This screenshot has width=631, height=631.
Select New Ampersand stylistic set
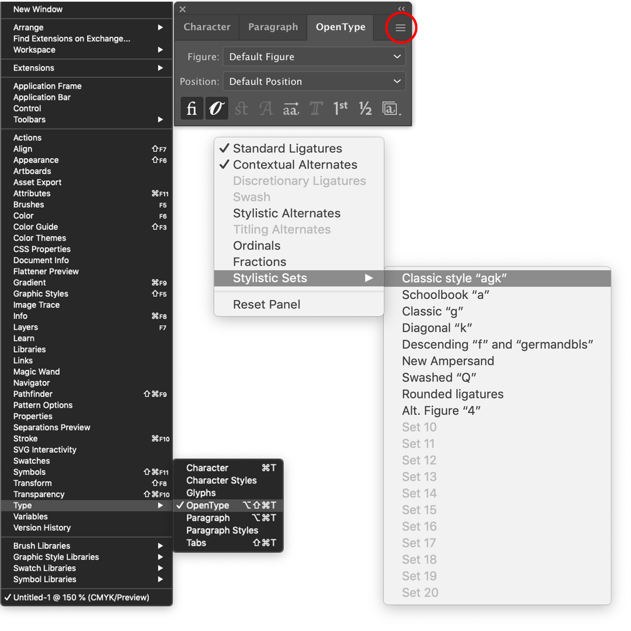497,361
